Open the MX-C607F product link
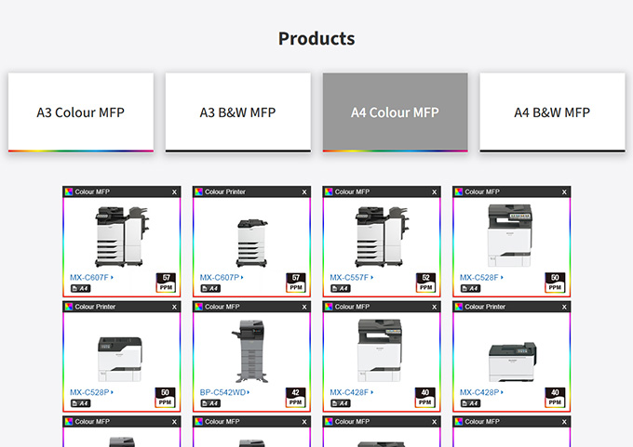 [x=90, y=277]
